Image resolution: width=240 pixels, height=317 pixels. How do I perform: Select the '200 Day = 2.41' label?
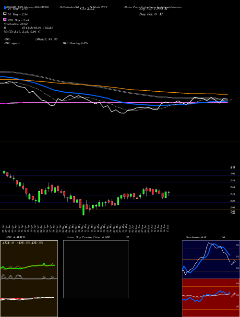(x=19, y=20)
